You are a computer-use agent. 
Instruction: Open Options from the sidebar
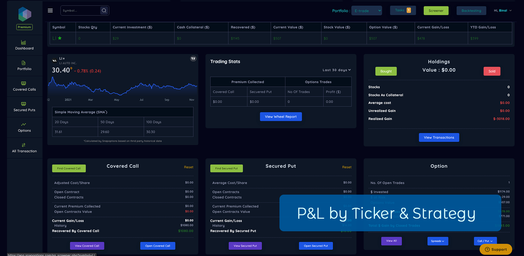click(x=24, y=127)
